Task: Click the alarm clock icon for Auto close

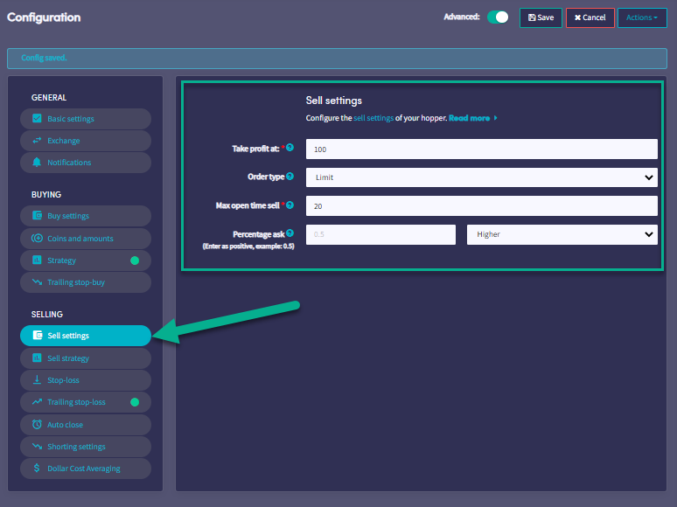Action: [x=37, y=425]
